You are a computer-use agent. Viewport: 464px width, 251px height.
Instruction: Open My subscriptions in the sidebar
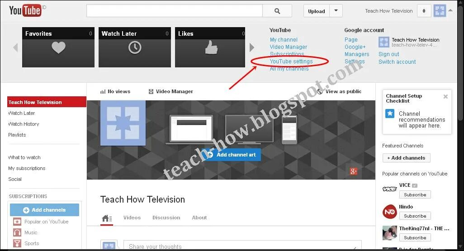click(27, 168)
